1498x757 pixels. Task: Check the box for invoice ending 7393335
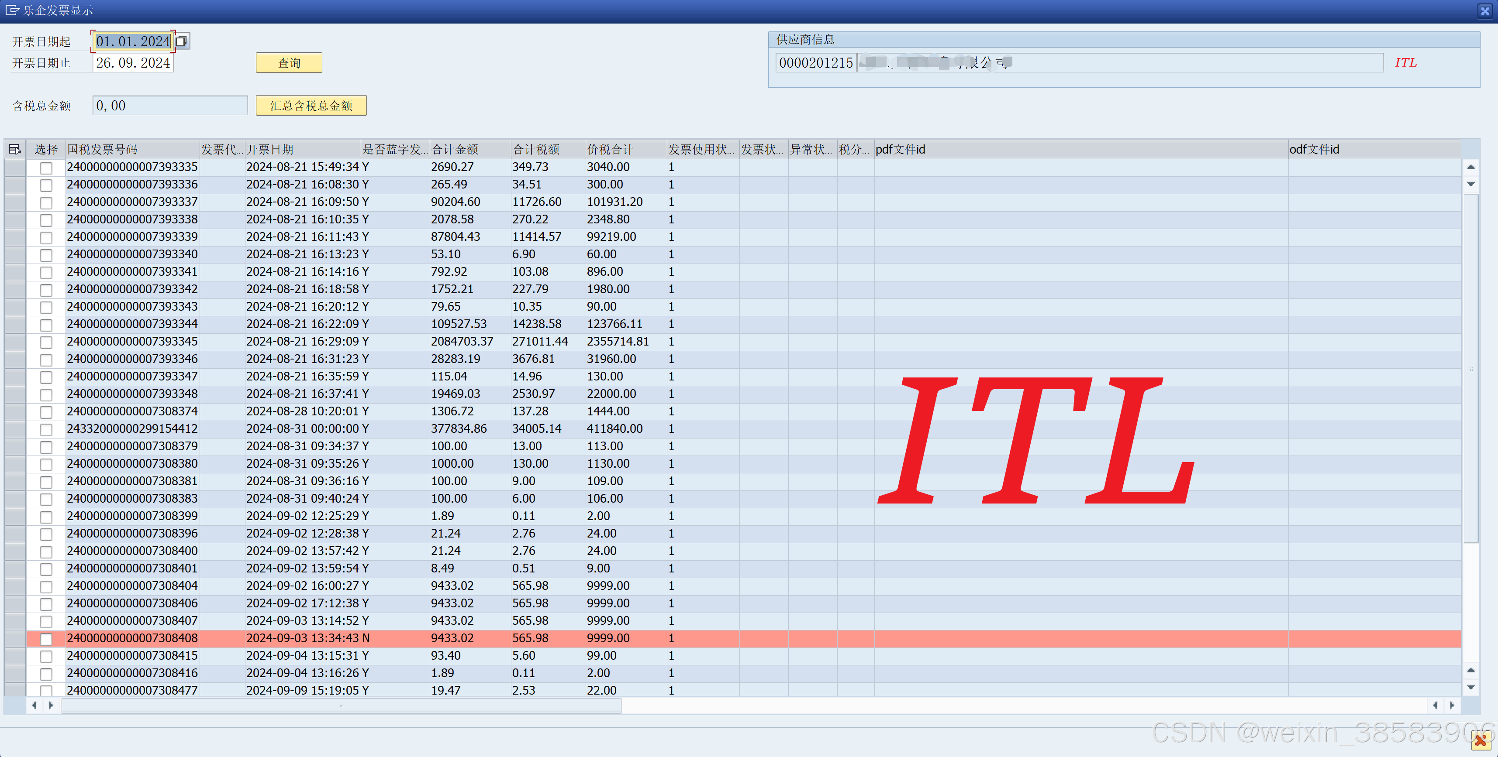[x=46, y=167]
